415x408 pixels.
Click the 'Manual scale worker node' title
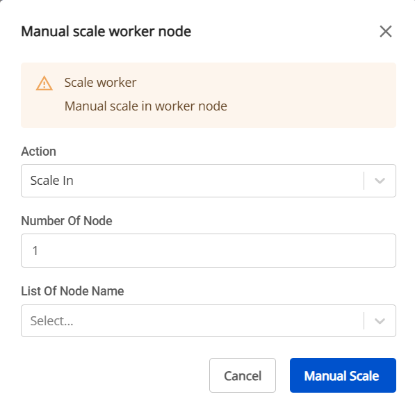coord(106,31)
